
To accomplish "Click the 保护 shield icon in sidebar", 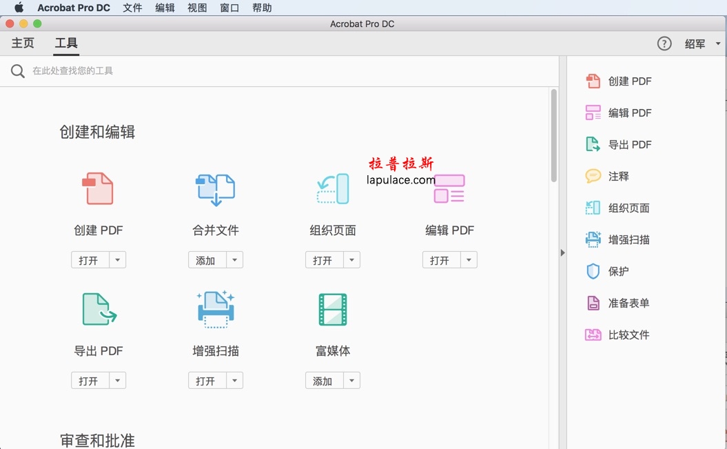I will pyautogui.click(x=593, y=272).
